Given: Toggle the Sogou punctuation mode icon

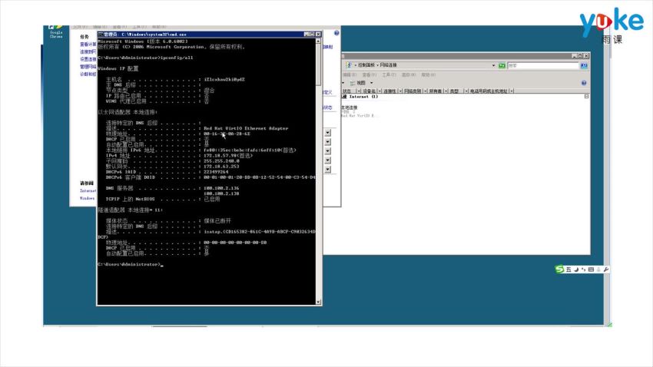Looking at the screenshot, I should [583, 269].
